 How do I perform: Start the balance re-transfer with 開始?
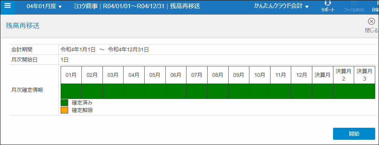click(354, 134)
